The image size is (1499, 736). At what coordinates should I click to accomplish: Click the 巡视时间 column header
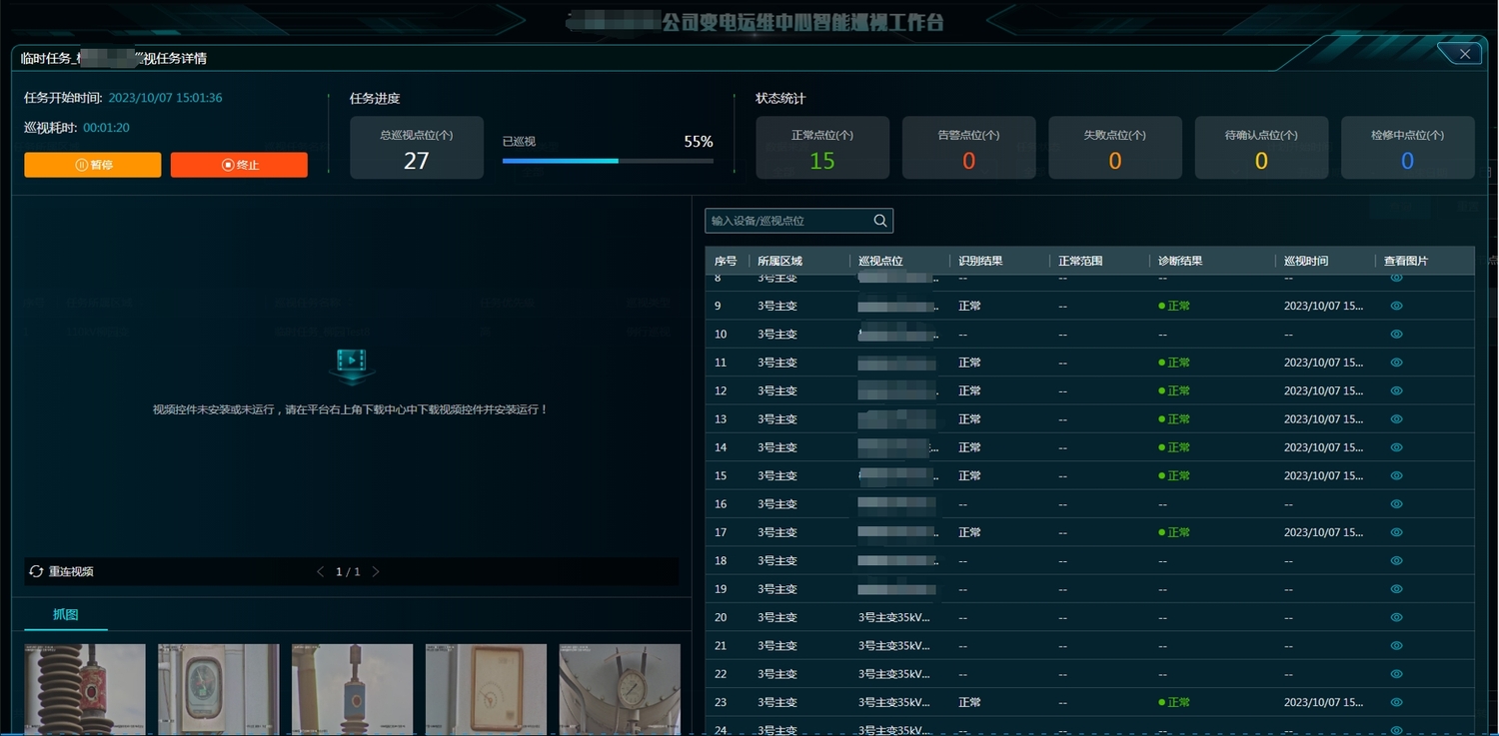[1306, 261]
